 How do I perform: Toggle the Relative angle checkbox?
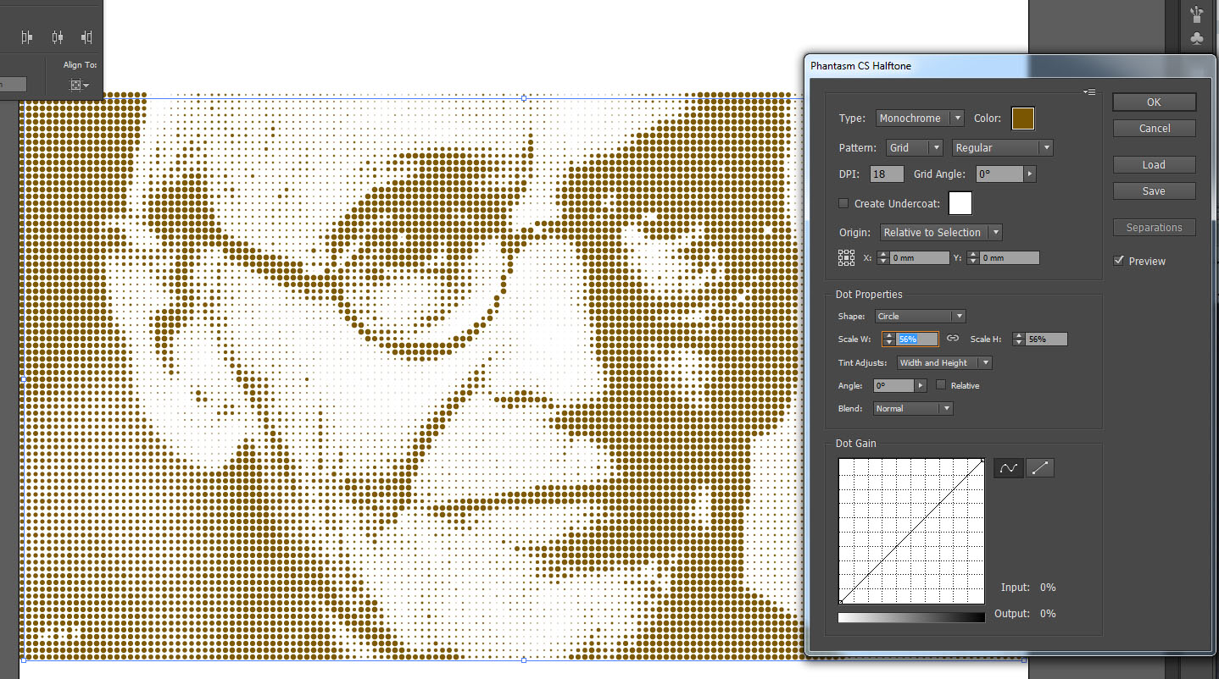point(941,385)
